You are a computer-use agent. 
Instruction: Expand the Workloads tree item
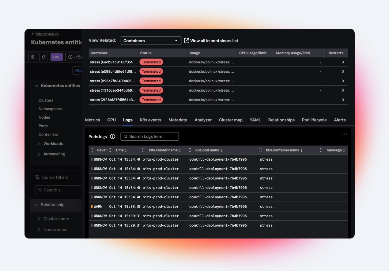point(39,144)
